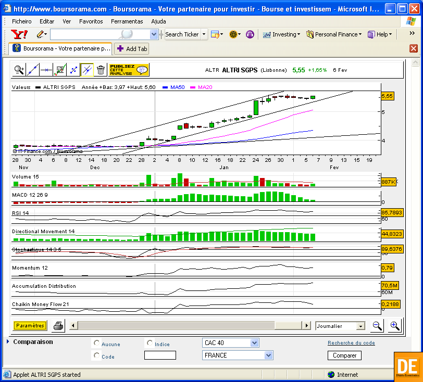
Task: Select the chart zoom magnifier tool
Action: [19, 70]
